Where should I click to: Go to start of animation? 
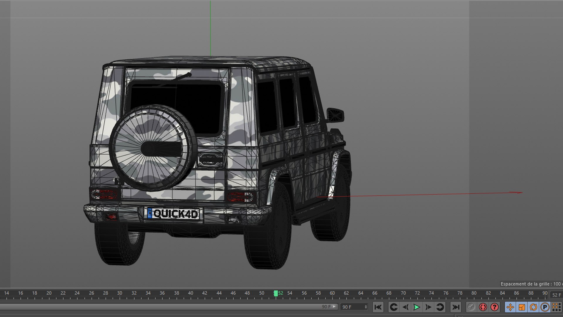coord(378,307)
